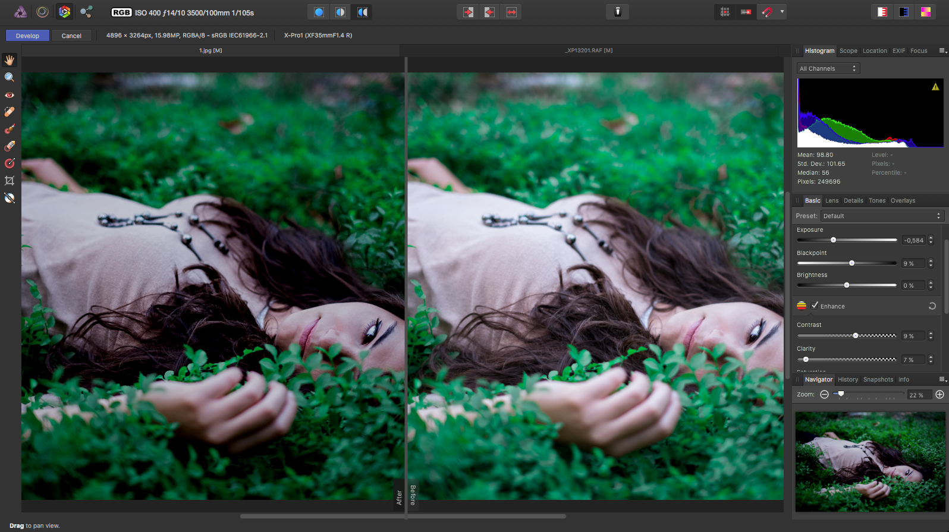Toggle show clipped highlights button

[882, 12]
